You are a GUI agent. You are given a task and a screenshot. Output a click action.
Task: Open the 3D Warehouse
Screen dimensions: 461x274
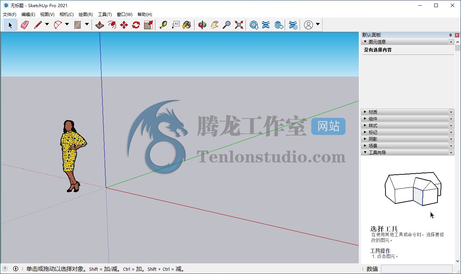(x=254, y=25)
